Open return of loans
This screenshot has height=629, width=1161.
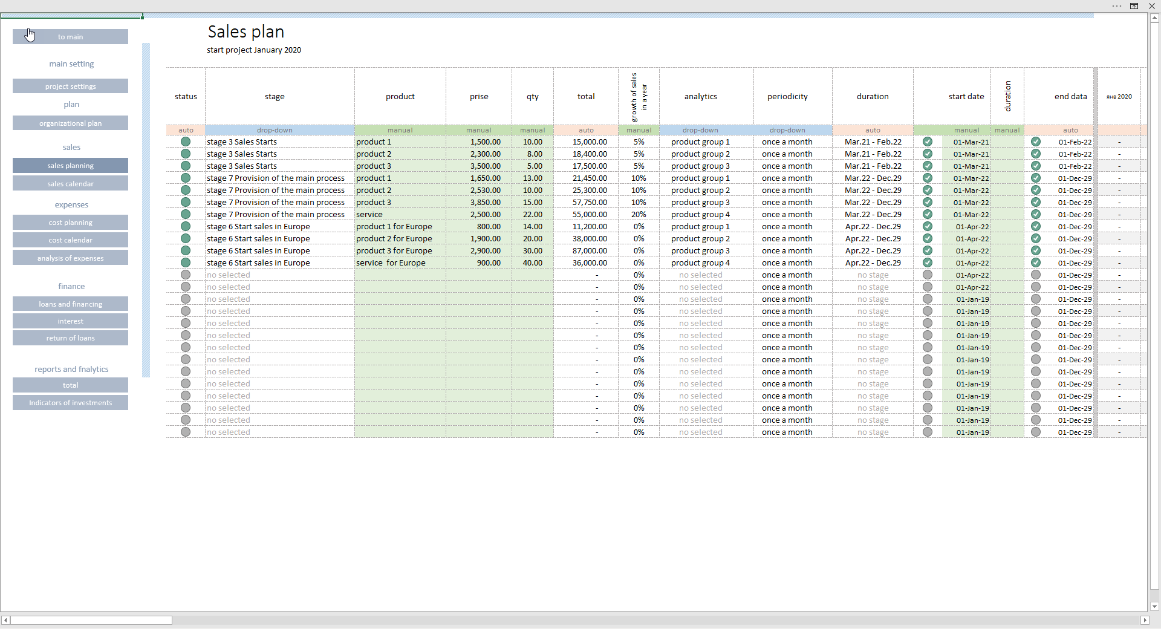coord(70,337)
